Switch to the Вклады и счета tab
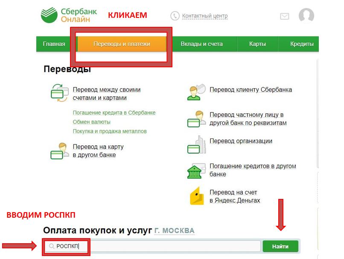 coord(201,44)
